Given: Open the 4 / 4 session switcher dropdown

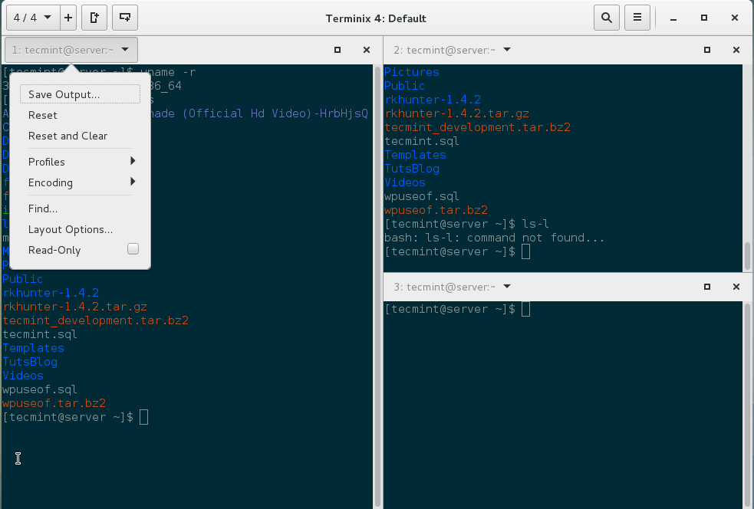Looking at the screenshot, I should coord(32,18).
